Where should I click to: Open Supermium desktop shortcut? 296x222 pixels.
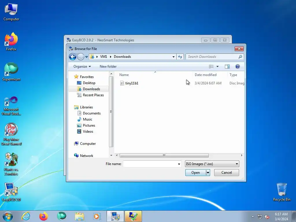coord(11,72)
